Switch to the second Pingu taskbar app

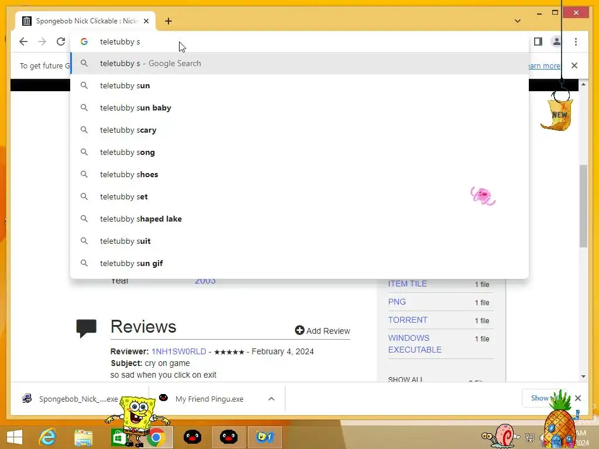229,437
